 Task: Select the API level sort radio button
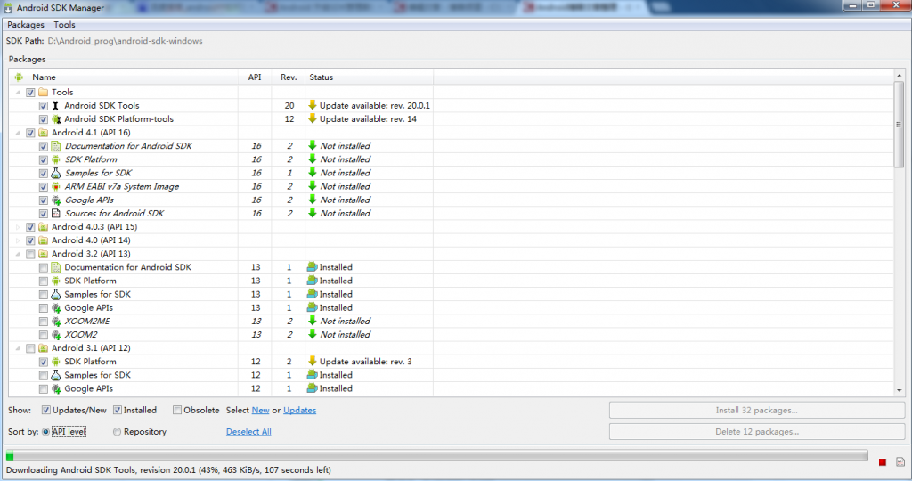pyautogui.click(x=45, y=431)
